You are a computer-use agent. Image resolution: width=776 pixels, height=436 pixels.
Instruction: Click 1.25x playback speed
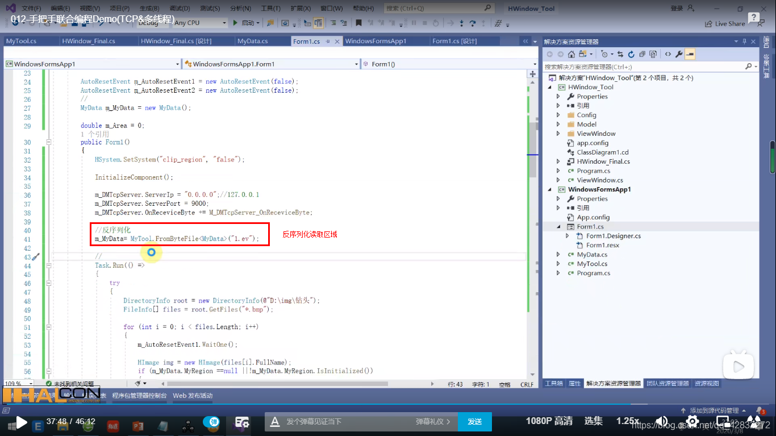tap(628, 421)
